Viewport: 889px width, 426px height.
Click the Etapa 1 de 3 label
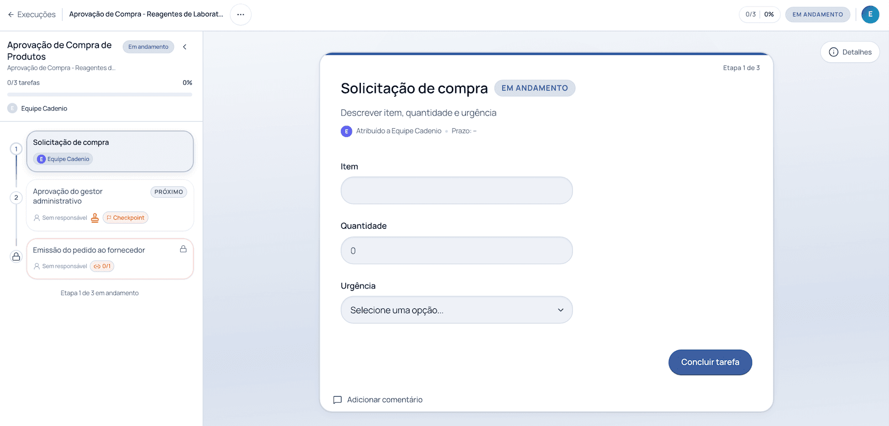[x=741, y=68]
